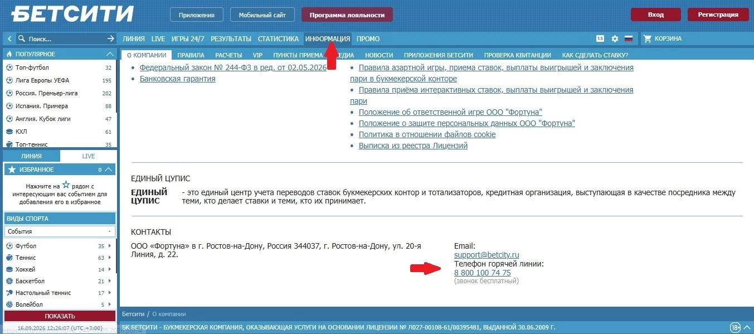The image size is (754, 334).
Task: Submit search with the arrow icon
Action: [x=110, y=39]
